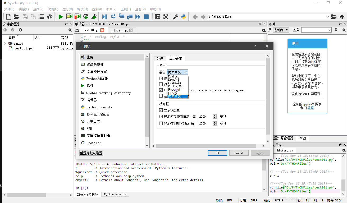Continue execution double-arrow icon
This screenshot has width=347, height=203.
point(138,17)
